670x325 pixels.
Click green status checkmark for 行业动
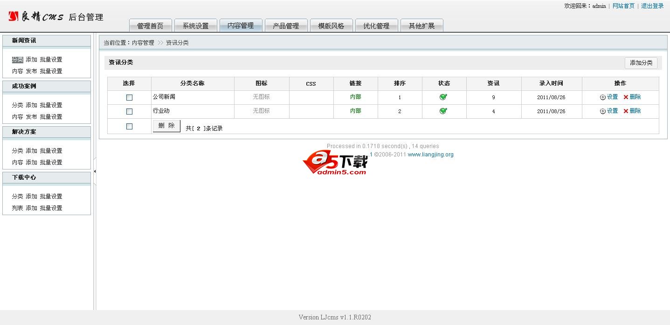tap(443, 111)
